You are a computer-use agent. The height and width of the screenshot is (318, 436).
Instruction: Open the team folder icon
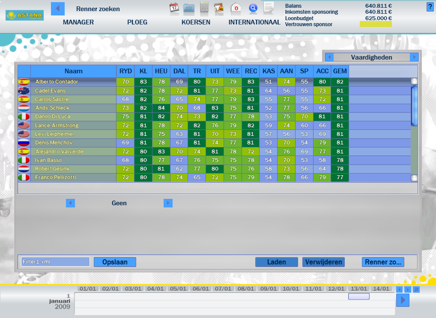coord(188,7)
